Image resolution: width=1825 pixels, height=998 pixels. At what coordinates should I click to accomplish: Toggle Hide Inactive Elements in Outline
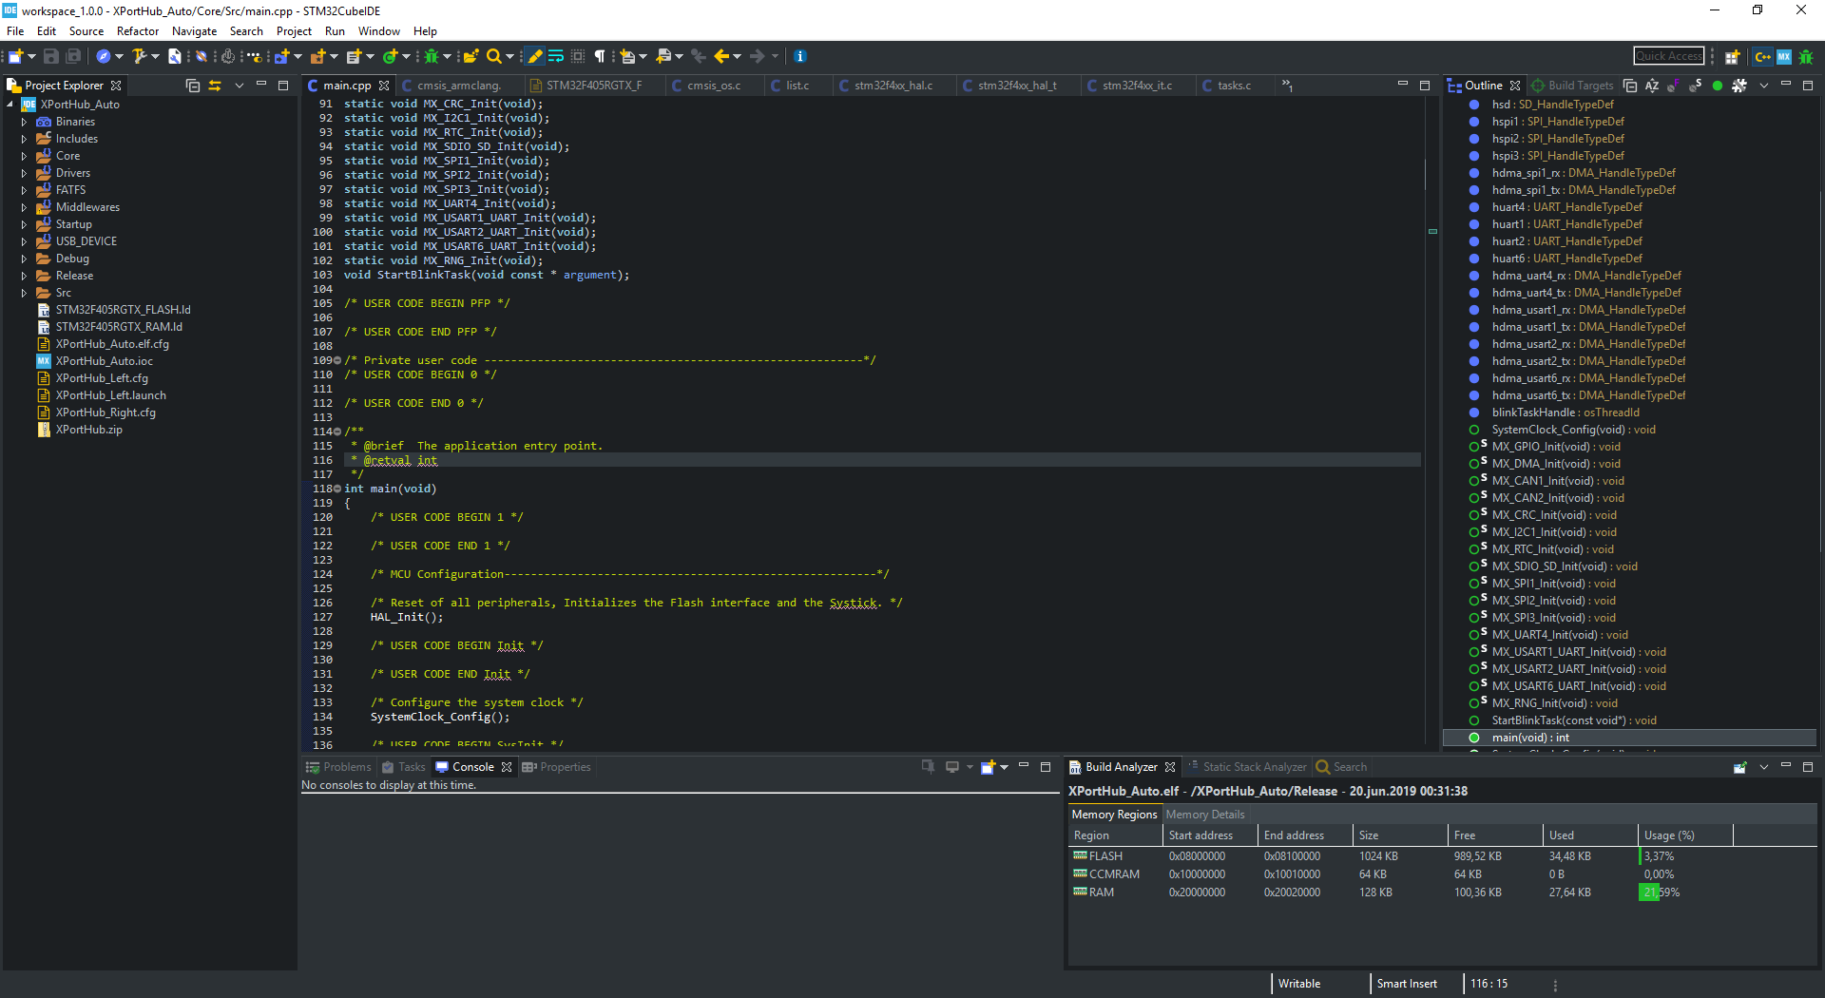point(1739,86)
